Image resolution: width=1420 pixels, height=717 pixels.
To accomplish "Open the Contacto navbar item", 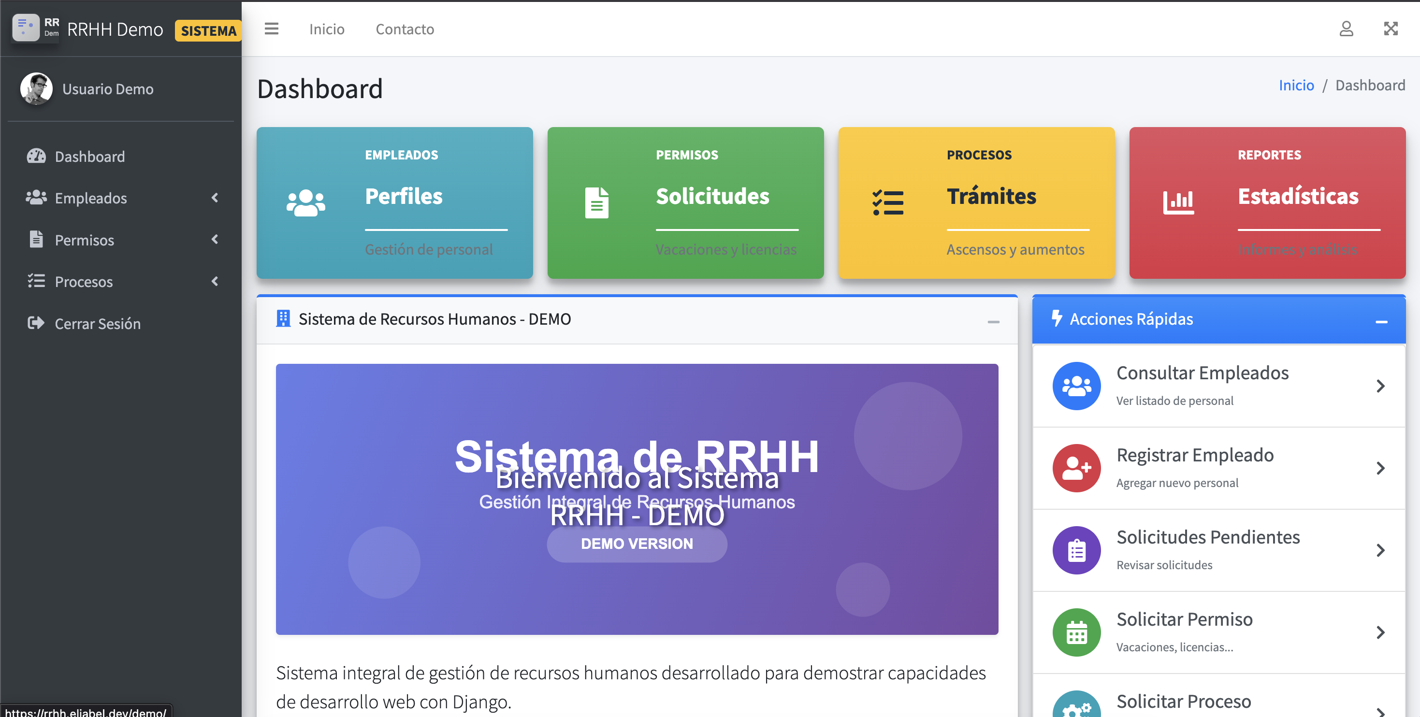I will pos(405,29).
